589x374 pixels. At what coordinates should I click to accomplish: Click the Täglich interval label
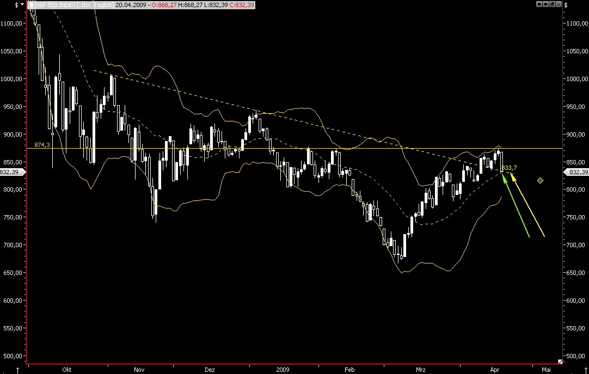[103, 5]
